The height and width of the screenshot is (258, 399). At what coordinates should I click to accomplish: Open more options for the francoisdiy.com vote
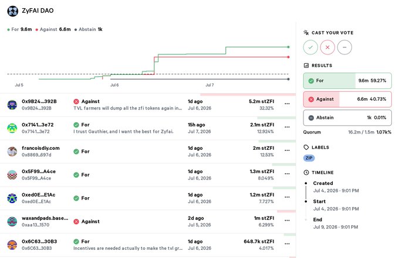point(287,150)
